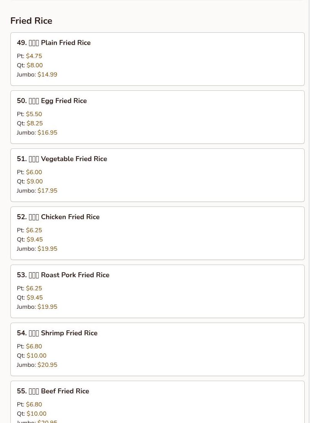Click the Fried Rice section heading

click(x=31, y=21)
